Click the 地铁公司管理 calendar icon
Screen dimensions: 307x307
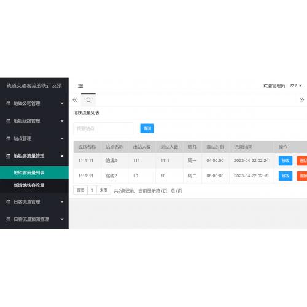(8, 103)
